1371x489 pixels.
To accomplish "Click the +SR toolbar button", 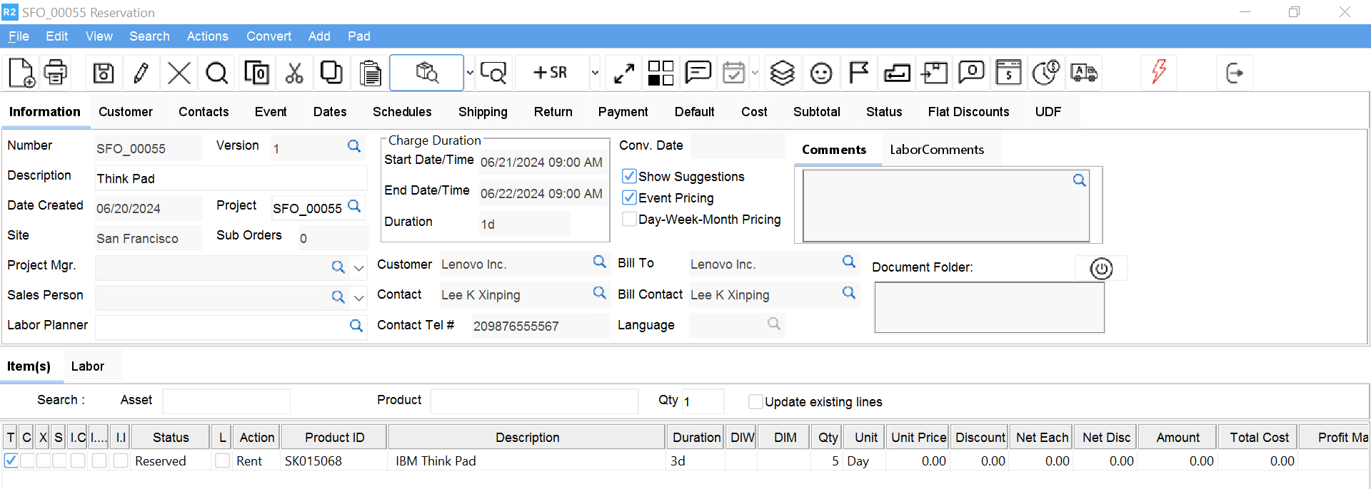I will pyautogui.click(x=551, y=73).
